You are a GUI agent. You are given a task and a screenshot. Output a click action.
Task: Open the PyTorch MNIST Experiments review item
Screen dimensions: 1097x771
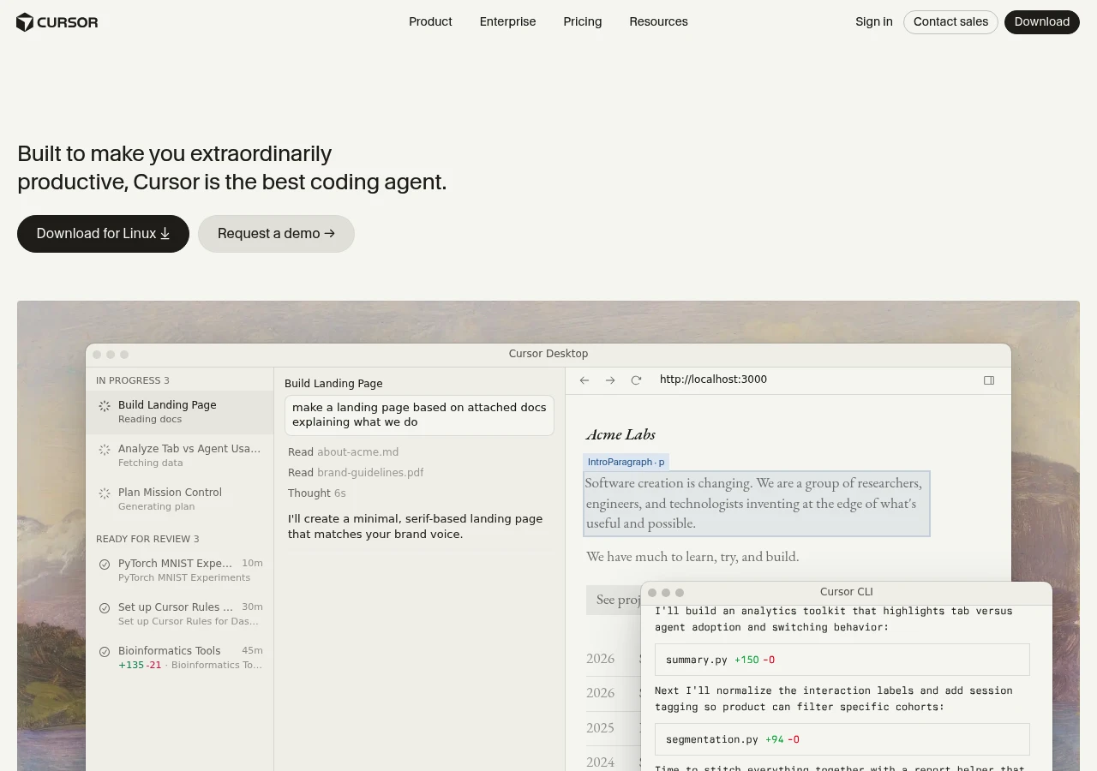tap(180, 571)
